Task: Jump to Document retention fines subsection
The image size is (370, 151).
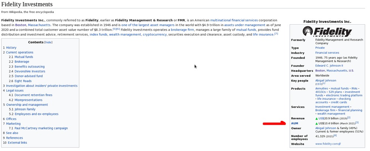Action: 33,95
